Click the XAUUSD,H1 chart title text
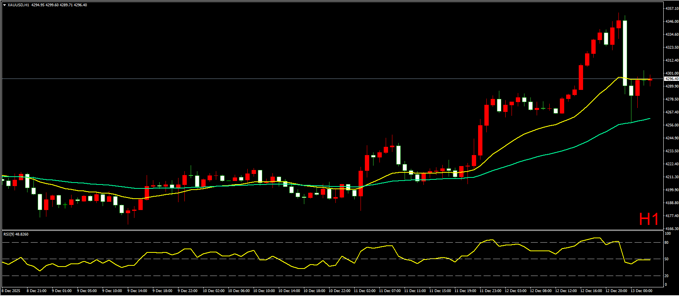Screen dimensions: 679x296 [x=18, y=5]
